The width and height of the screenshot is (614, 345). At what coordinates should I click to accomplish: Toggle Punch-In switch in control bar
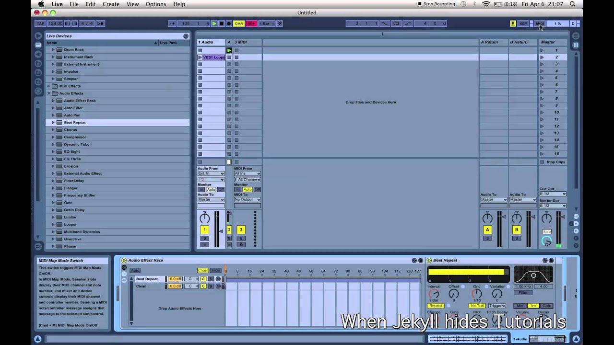click(x=385, y=23)
